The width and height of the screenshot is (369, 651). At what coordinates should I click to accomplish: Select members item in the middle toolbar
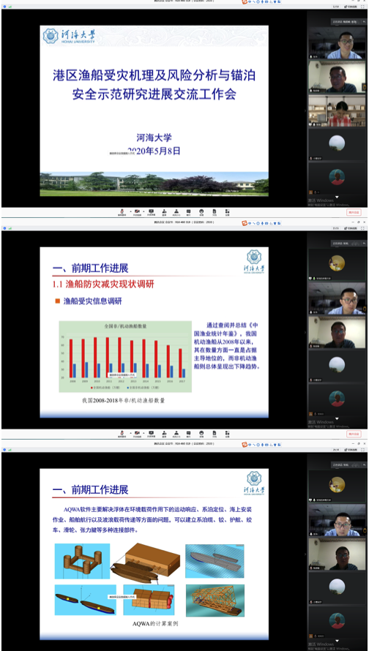[176, 434]
